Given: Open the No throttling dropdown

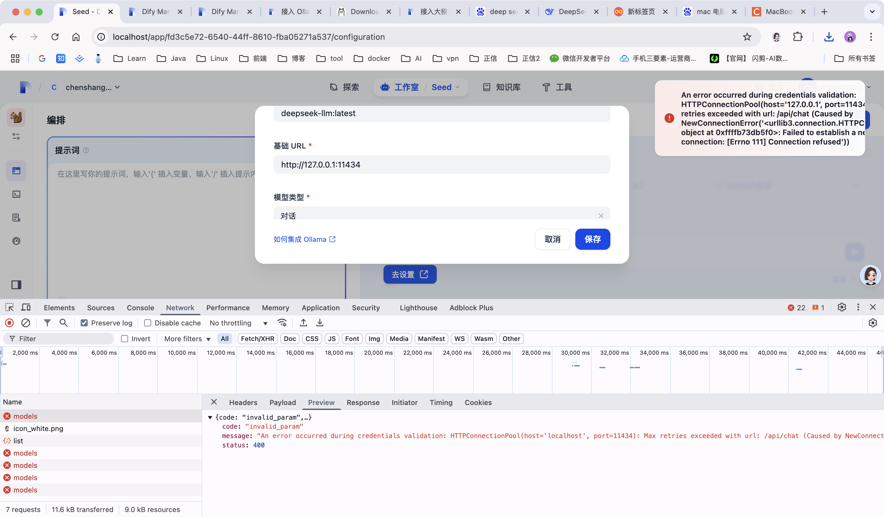Looking at the screenshot, I should click(239, 323).
